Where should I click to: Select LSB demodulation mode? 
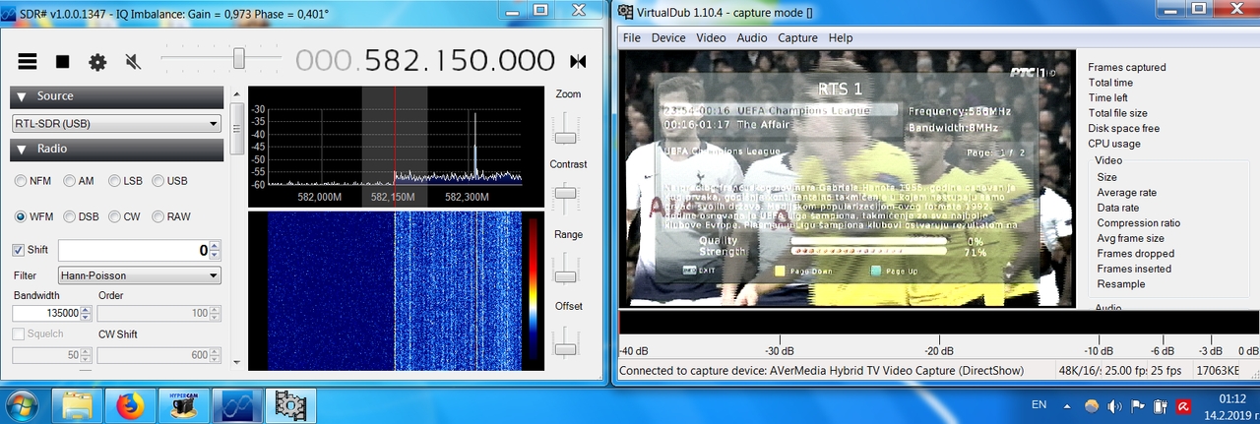pos(125,181)
